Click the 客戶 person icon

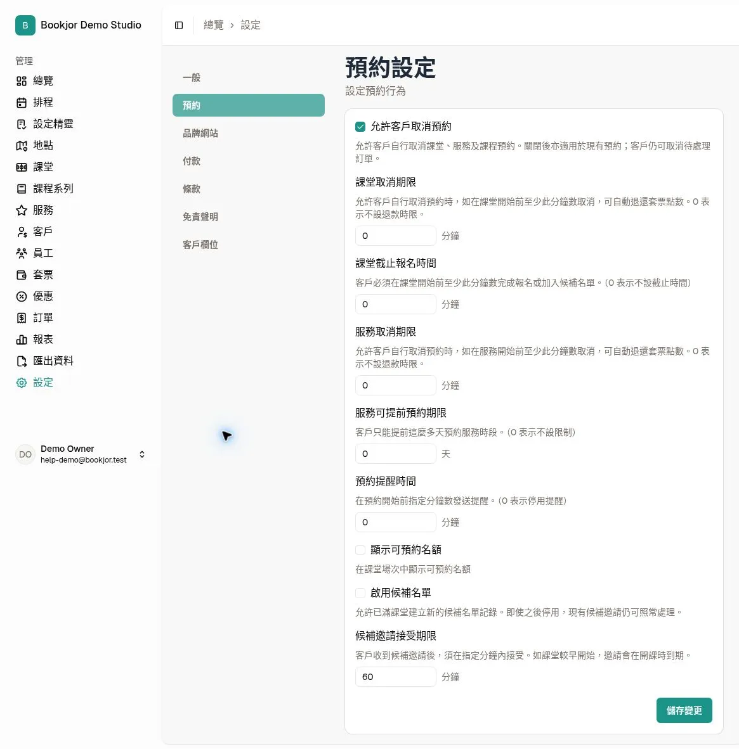click(22, 232)
